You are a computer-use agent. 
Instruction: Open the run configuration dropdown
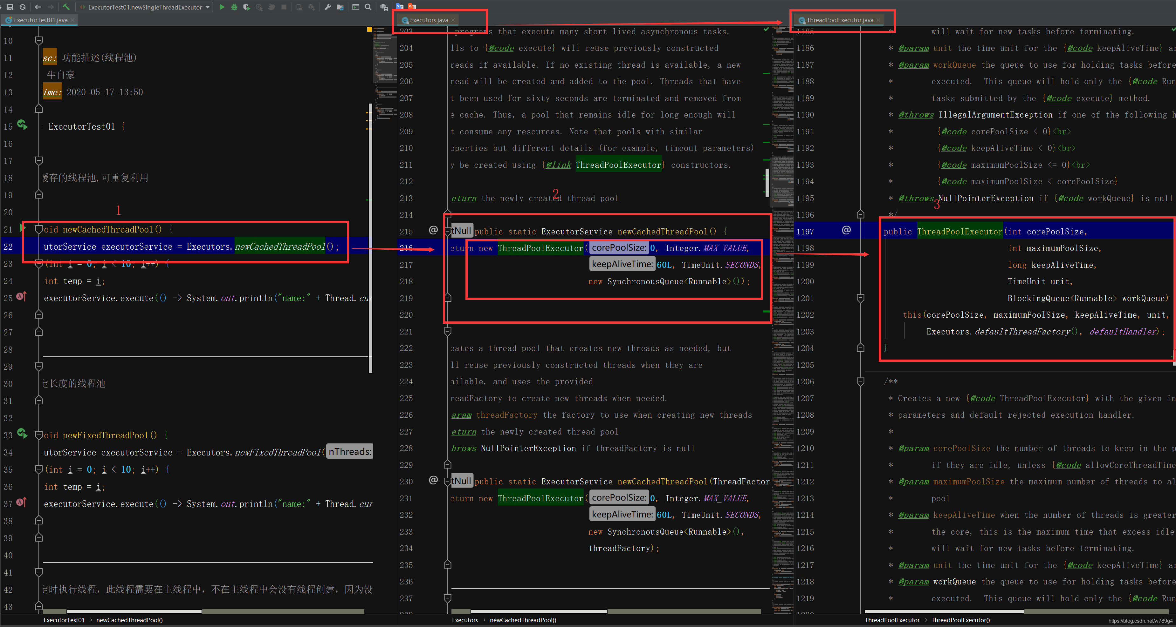[145, 7]
